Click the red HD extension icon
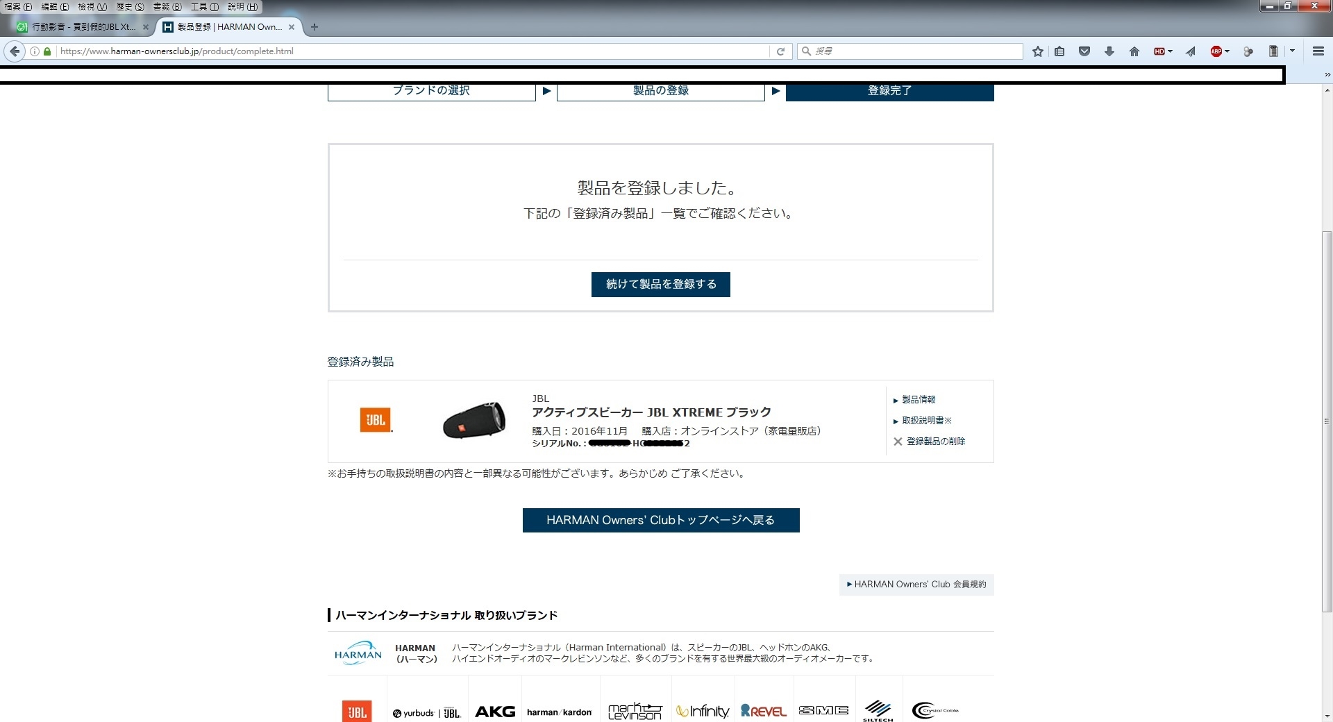This screenshot has width=1333, height=722. click(1159, 51)
